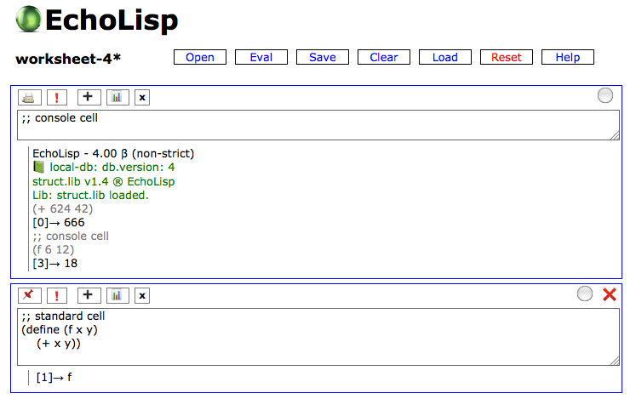Open the plot chart icon in console cell
Viewport: 636px width, 399px height.
tap(117, 97)
